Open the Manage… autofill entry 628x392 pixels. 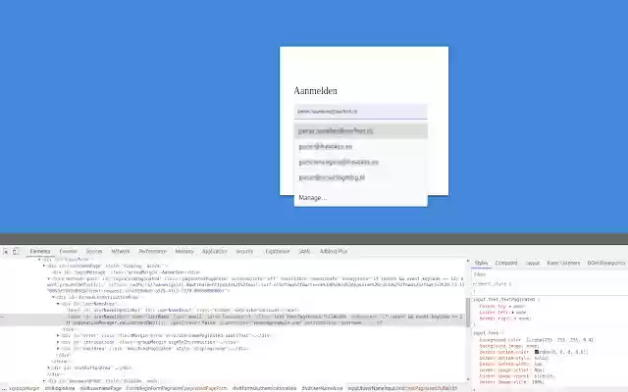pyautogui.click(x=313, y=198)
